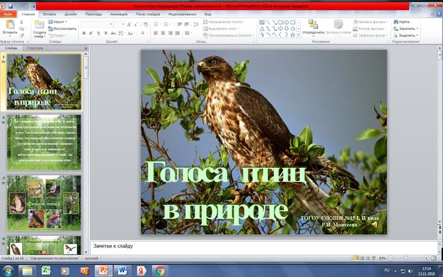Screen dimensions: 443x277
Task: Click the sound speaker icon on the slide
Action: coord(375,224)
